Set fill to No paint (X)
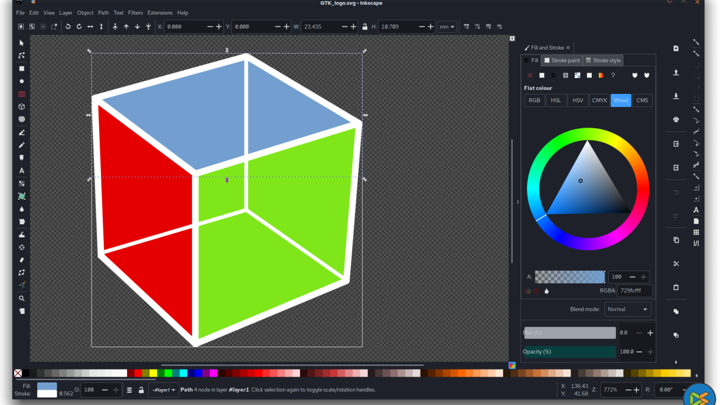The height and width of the screenshot is (405, 720). [530, 75]
